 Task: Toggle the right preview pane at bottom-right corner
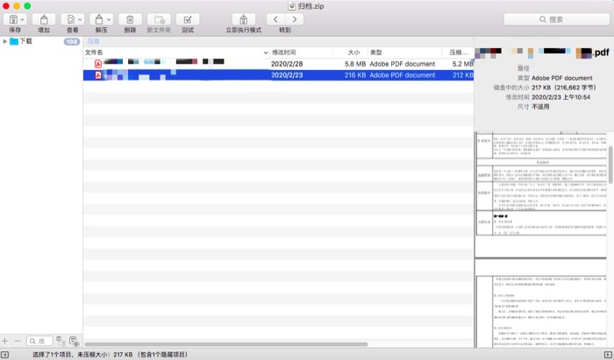click(607, 354)
